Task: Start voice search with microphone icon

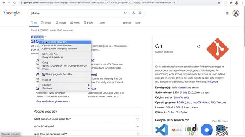Action: [x=134, y=13]
